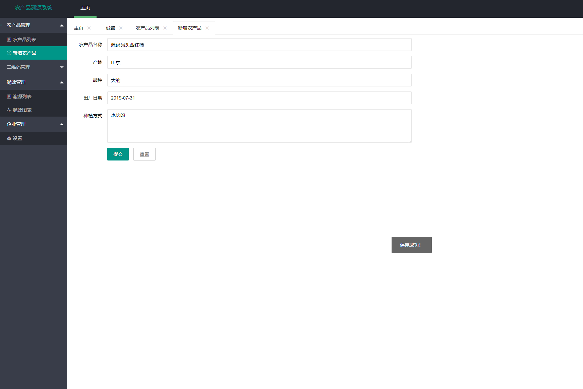This screenshot has width=583, height=389.
Task: Focus the 农产品名称 input field
Action: coord(259,45)
